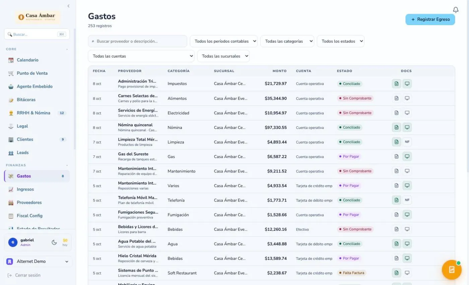Open document icon for Administración Tri… row
This screenshot has width=469, height=285.
(x=397, y=84)
